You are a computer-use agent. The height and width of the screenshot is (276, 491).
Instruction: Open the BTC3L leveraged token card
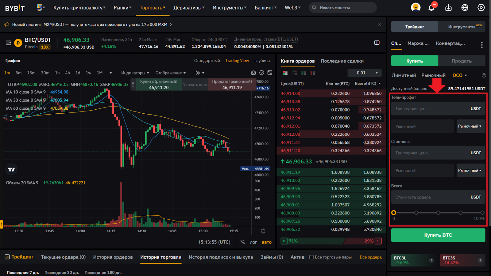[x=413, y=260]
